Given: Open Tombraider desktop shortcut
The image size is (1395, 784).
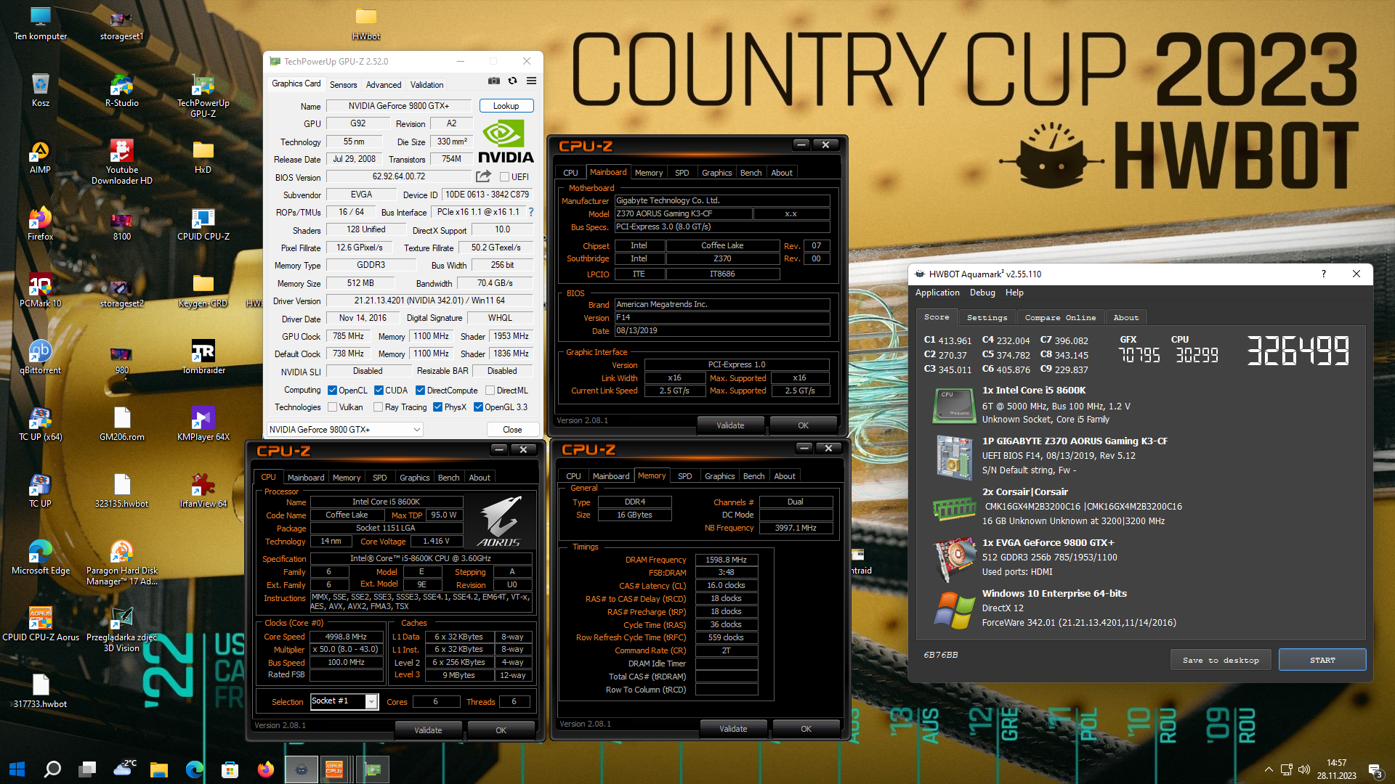Looking at the screenshot, I should [x=203, y=358].
